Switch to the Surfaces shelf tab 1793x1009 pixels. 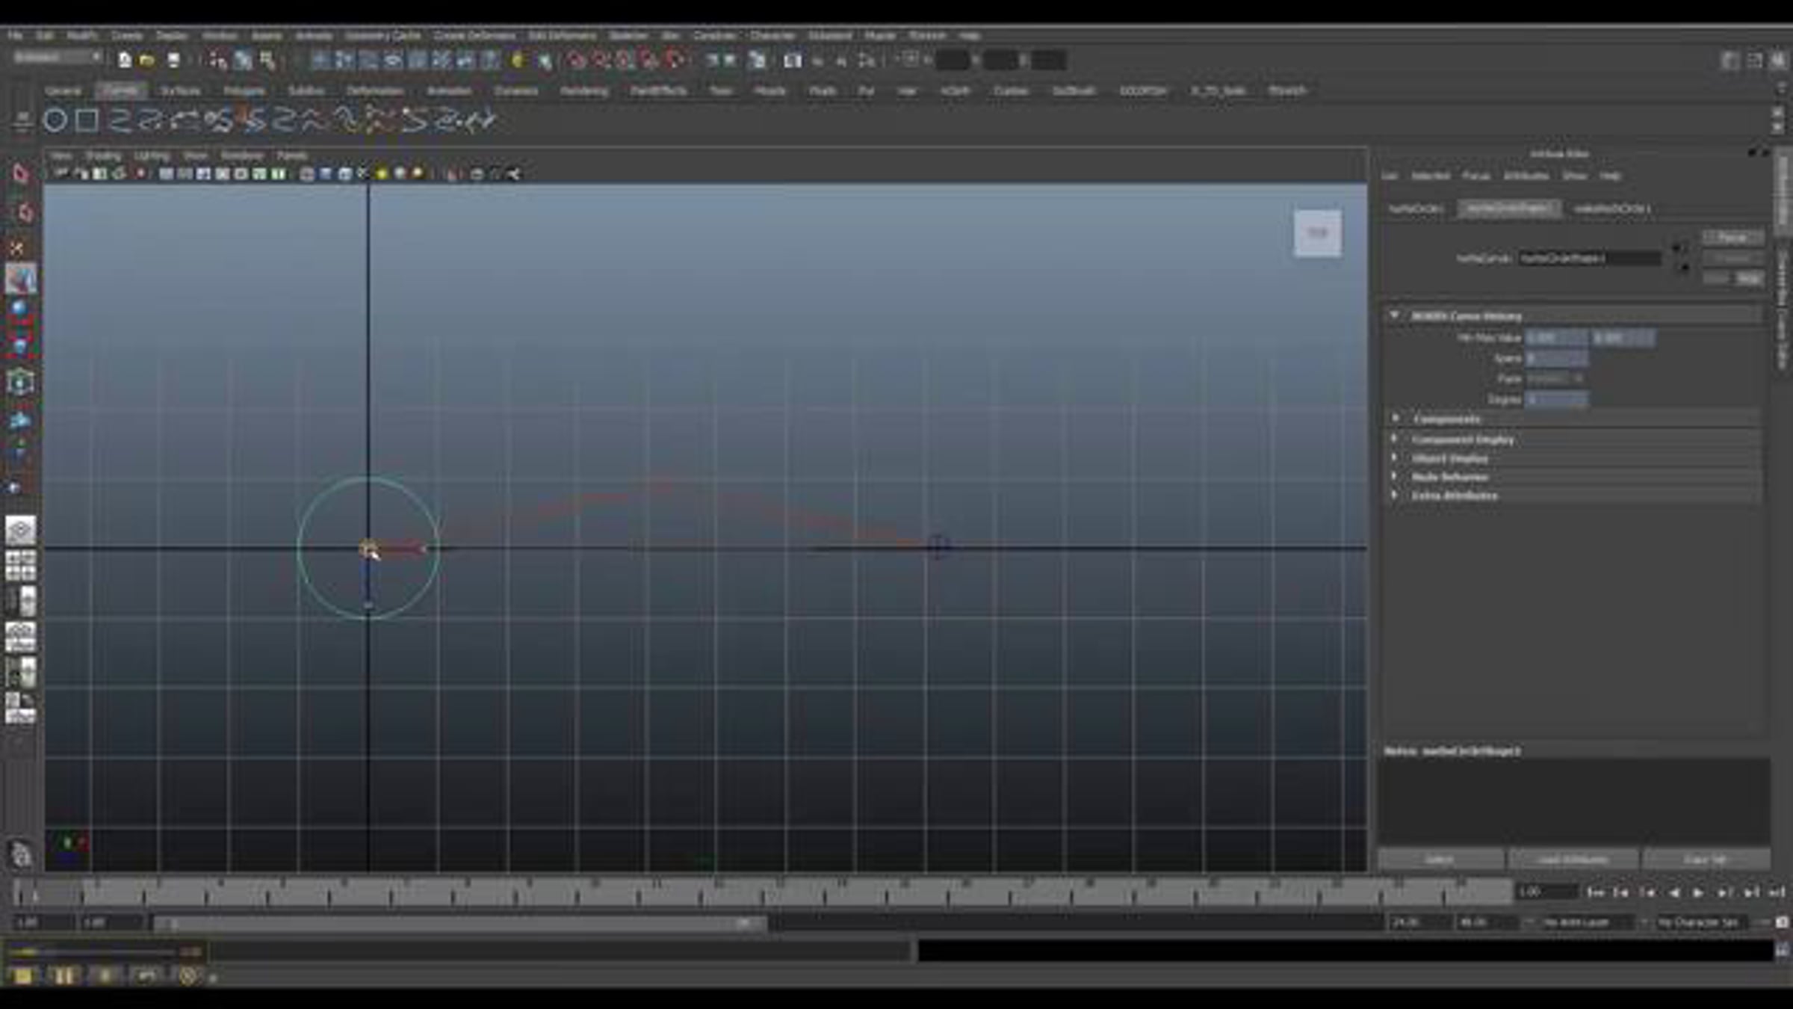(x=180, y=90)
